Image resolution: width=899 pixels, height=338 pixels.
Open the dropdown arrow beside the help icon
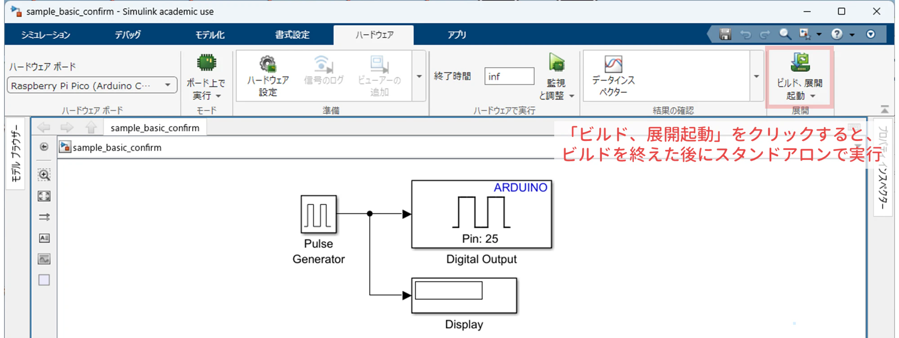coord(852,35)
